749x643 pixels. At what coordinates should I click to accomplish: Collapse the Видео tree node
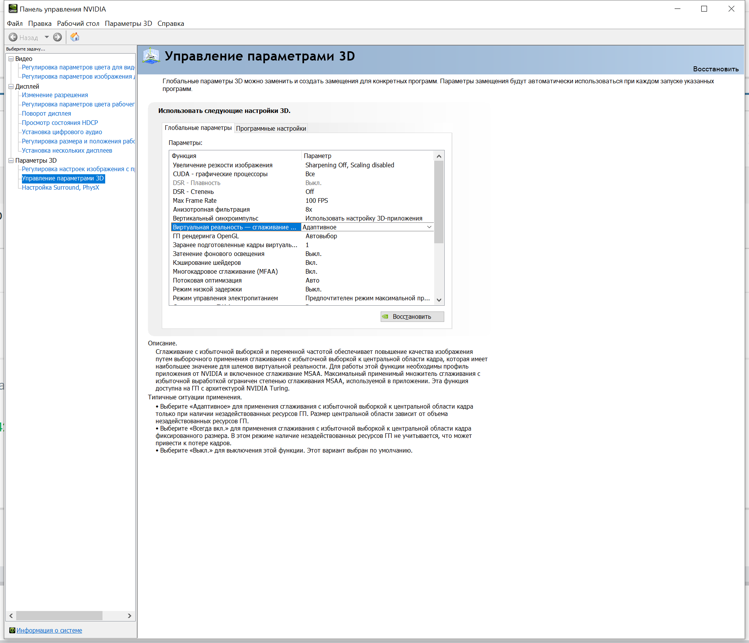point(11,59)
